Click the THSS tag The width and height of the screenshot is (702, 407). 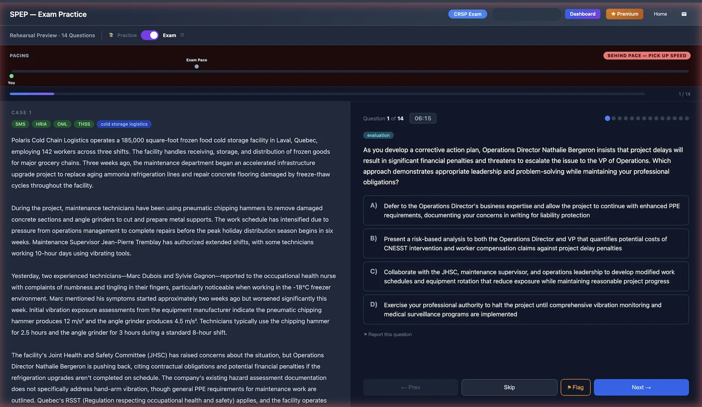click(x=84, y=124)
